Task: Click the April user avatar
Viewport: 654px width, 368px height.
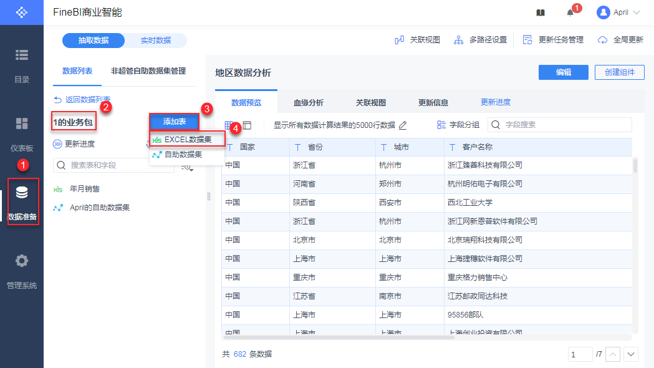Action: [x=603, y=12]
